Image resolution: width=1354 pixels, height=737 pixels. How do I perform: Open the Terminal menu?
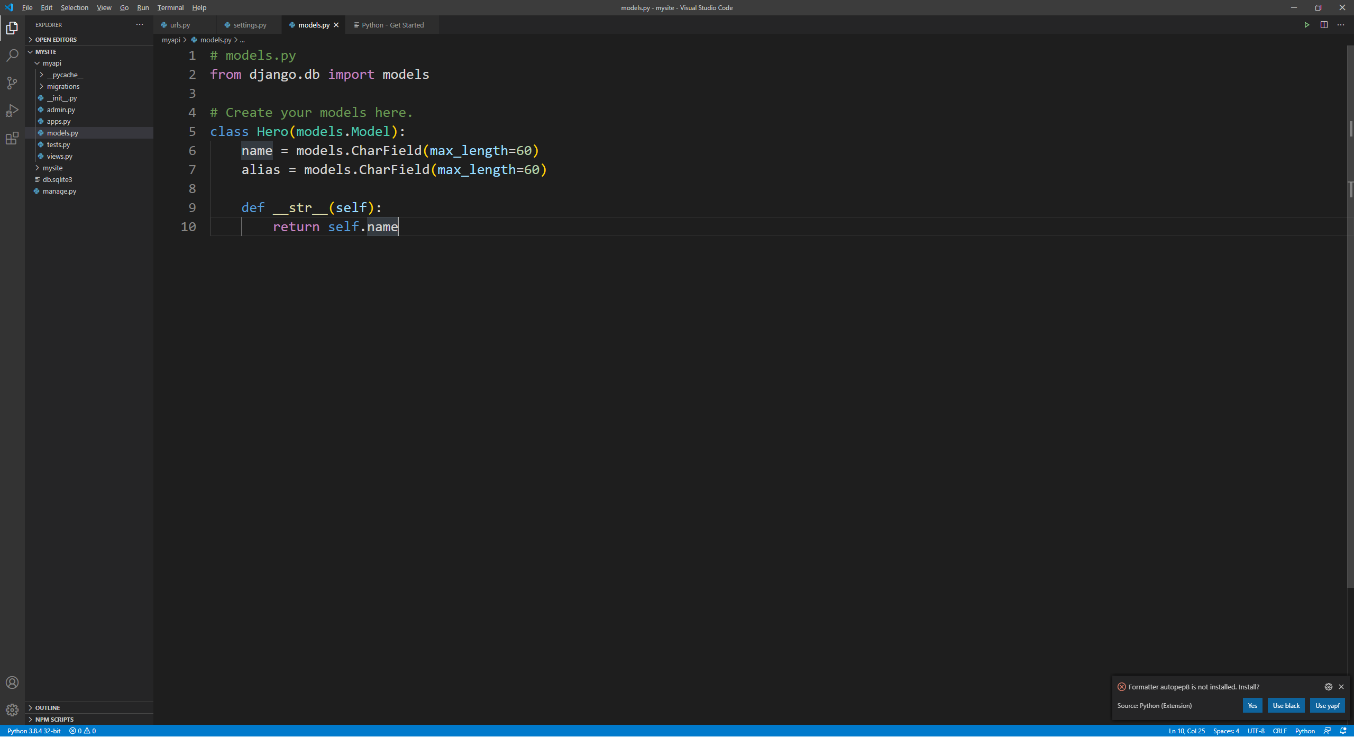click(170, 7)
